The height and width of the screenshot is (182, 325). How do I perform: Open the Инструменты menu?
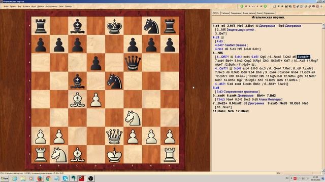click(51, 7)
